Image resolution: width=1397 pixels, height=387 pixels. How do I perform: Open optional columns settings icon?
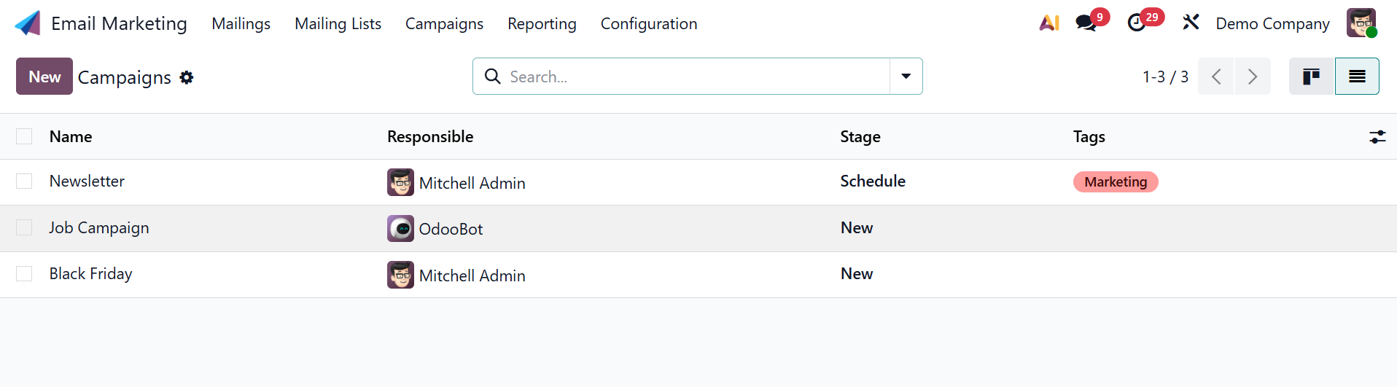point(1377,136)
